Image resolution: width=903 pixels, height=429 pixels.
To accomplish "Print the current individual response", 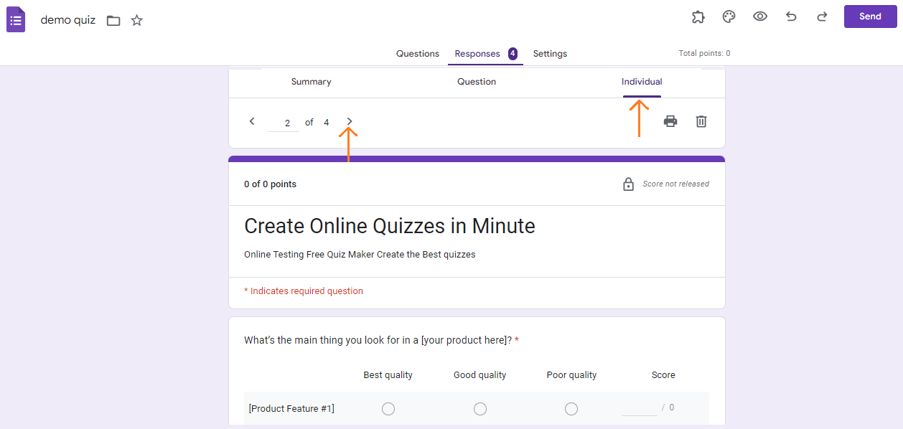I will pos(670,121).
